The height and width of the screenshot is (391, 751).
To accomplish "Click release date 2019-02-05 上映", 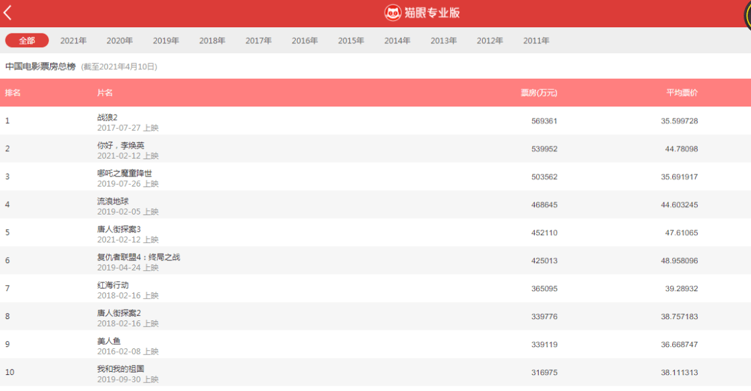I will pos(128,212).
